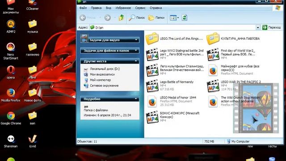Click the AIMP2 desktop shortcut
This screenshot has height=161, width=286.
tap(11, 26)
